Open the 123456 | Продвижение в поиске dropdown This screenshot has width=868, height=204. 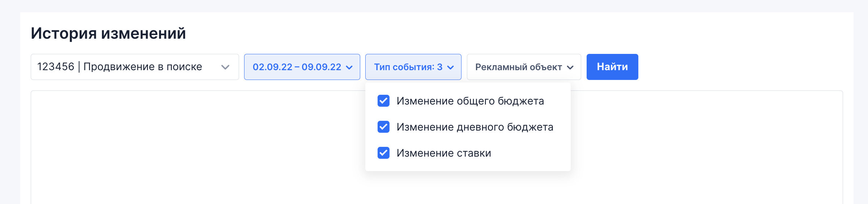click(135, 67)
